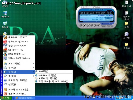The image size is (133, 100).
Task: Open the 프로그램(P) submenu
Action: coord(19,63)
